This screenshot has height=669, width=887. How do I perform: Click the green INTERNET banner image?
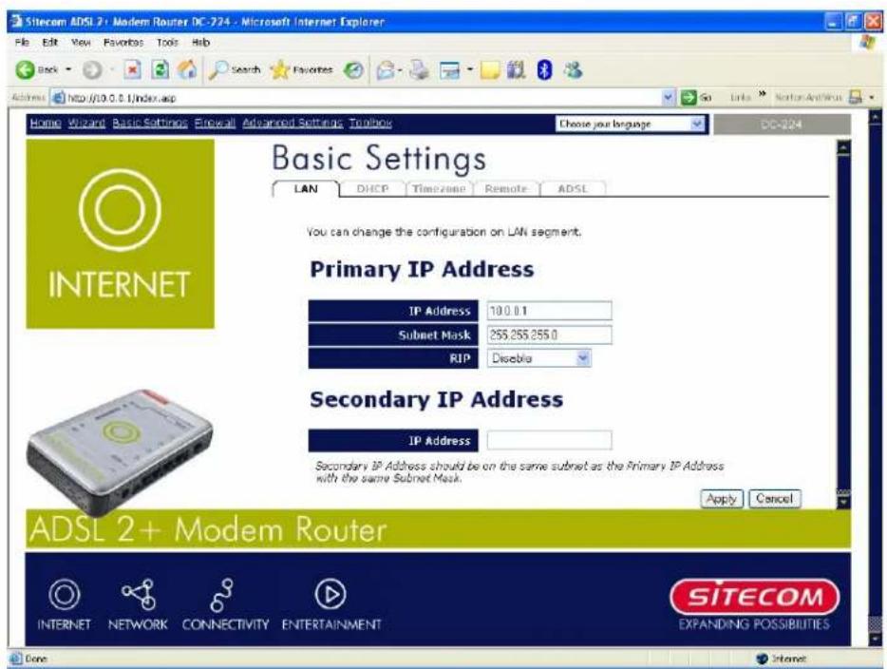[x=120, y=234]
